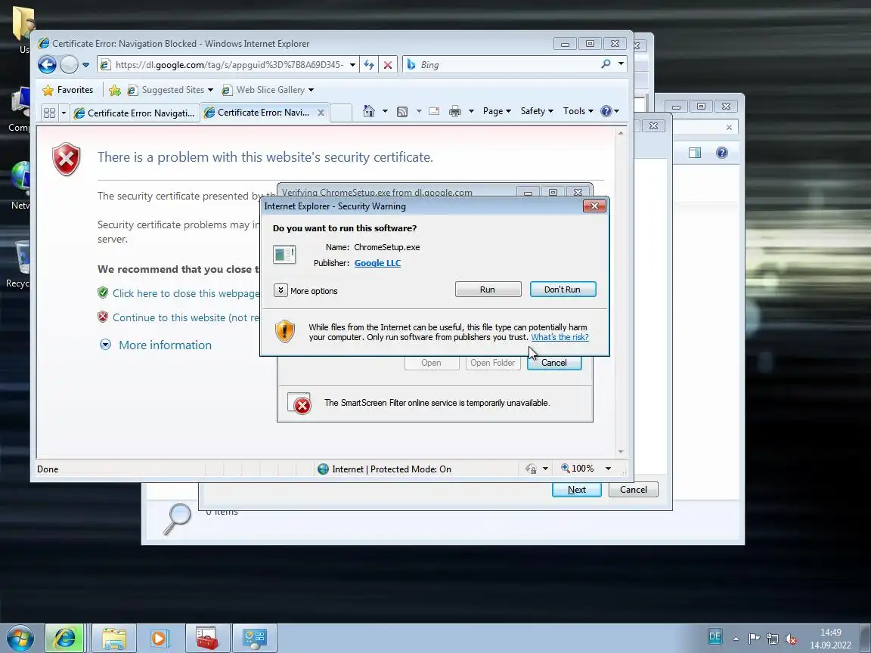The height and width of the screenshot is (653, 871).
Task: Click Don't Run button
Action: pos(563,289)
